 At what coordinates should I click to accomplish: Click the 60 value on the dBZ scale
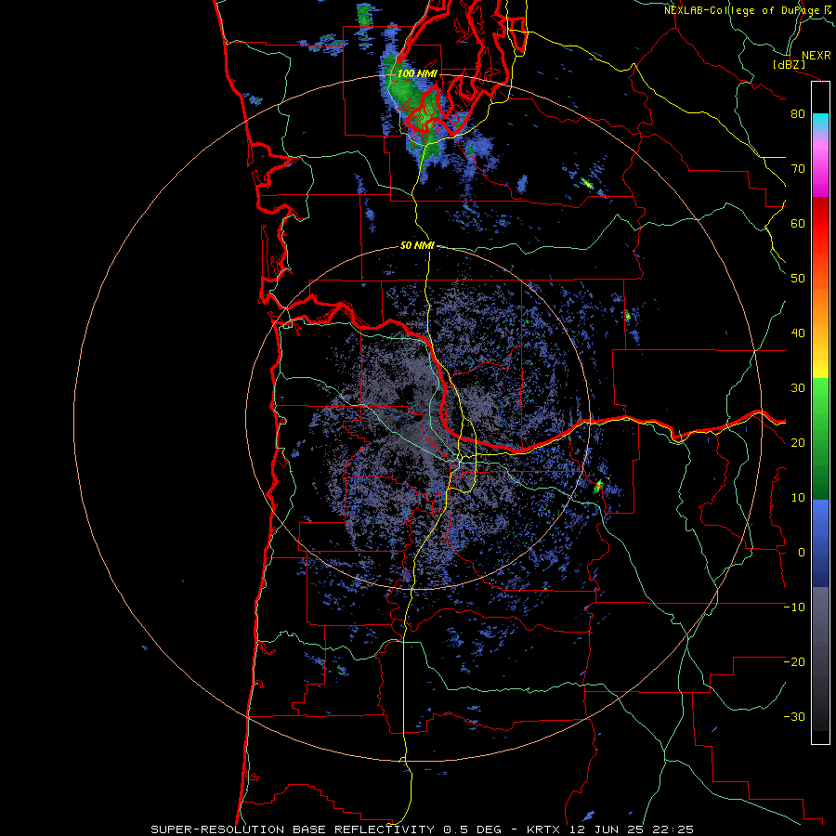click(798, 223)
